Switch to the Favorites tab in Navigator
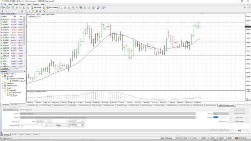The height and width of the screenshot is (141, 251). click(15, 105)
